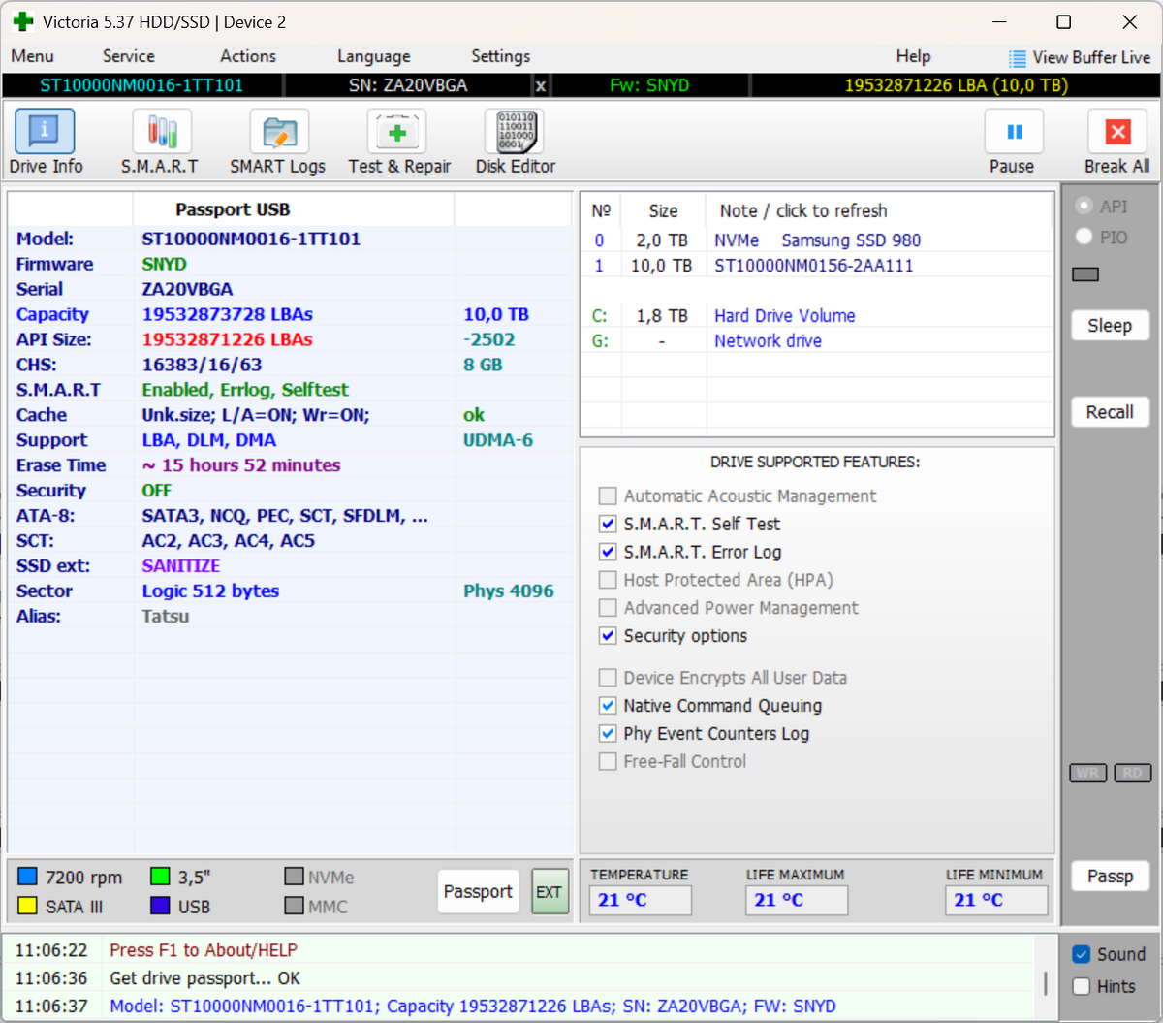This screenshot has height=1023, width=1163.
Task: Open the S.M.A.R.T toolbar view
Action: pos(160,142)
